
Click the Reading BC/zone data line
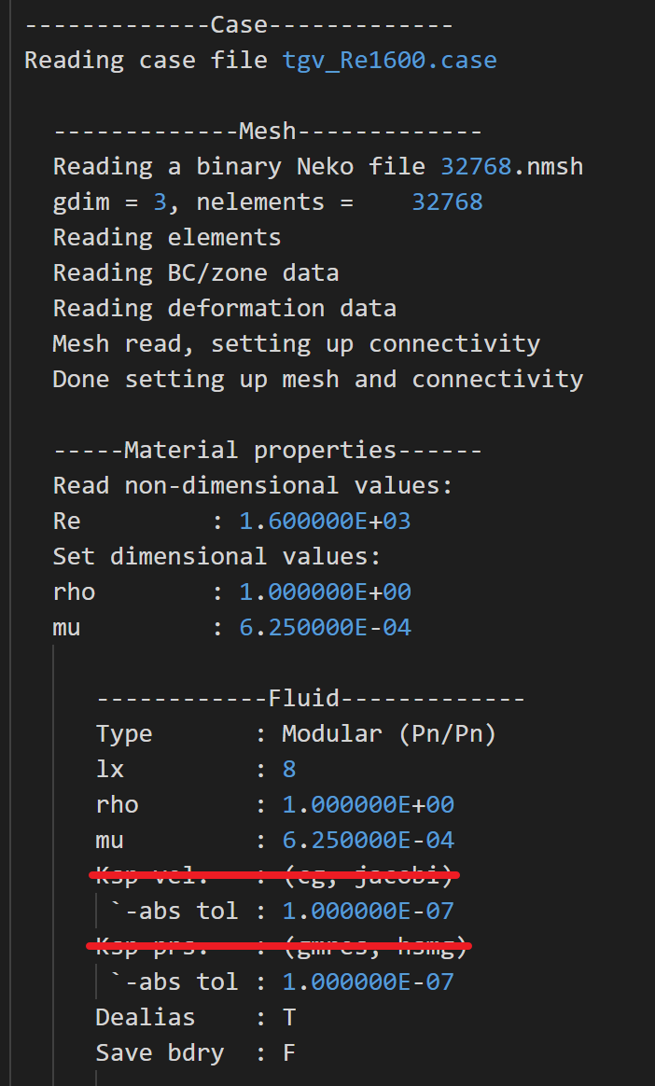[x=196, y=273]
